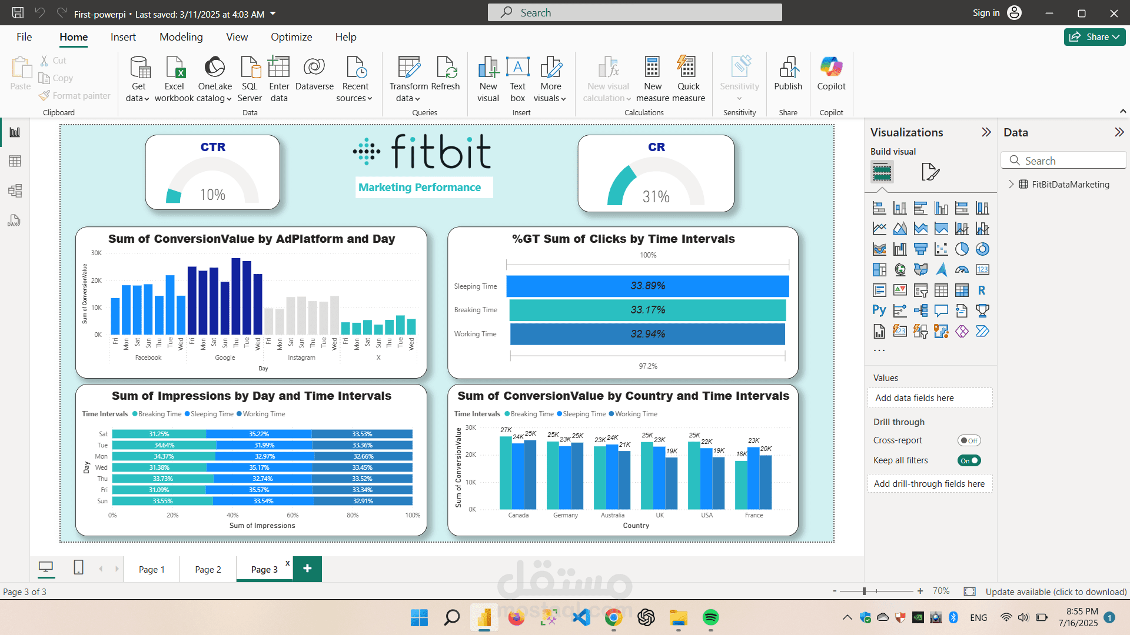Click Enter data in ribbon
The width and height of the screenshot is (1130, 635).
tap(279, 79)
